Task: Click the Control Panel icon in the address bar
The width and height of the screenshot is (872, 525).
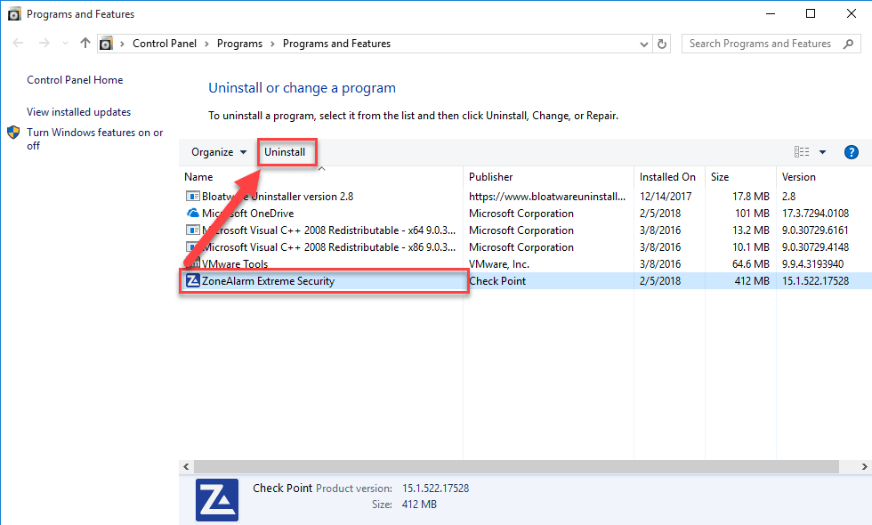Action: [x=106, y=43]
